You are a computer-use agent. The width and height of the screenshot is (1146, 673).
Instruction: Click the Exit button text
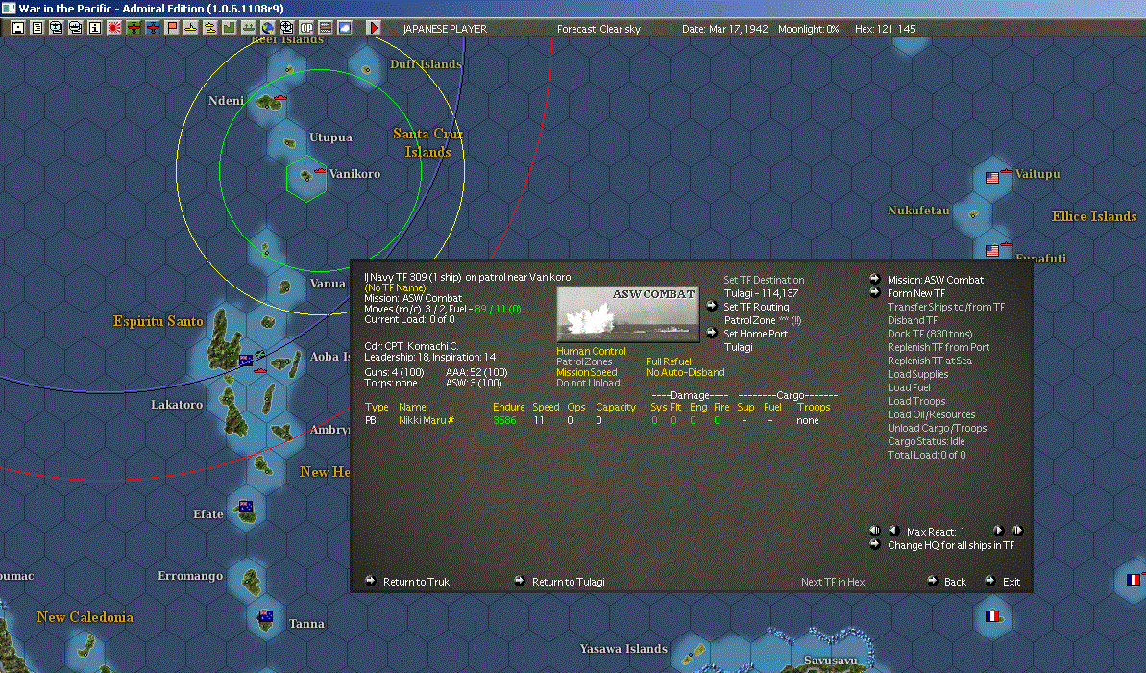click(1012, 582)
